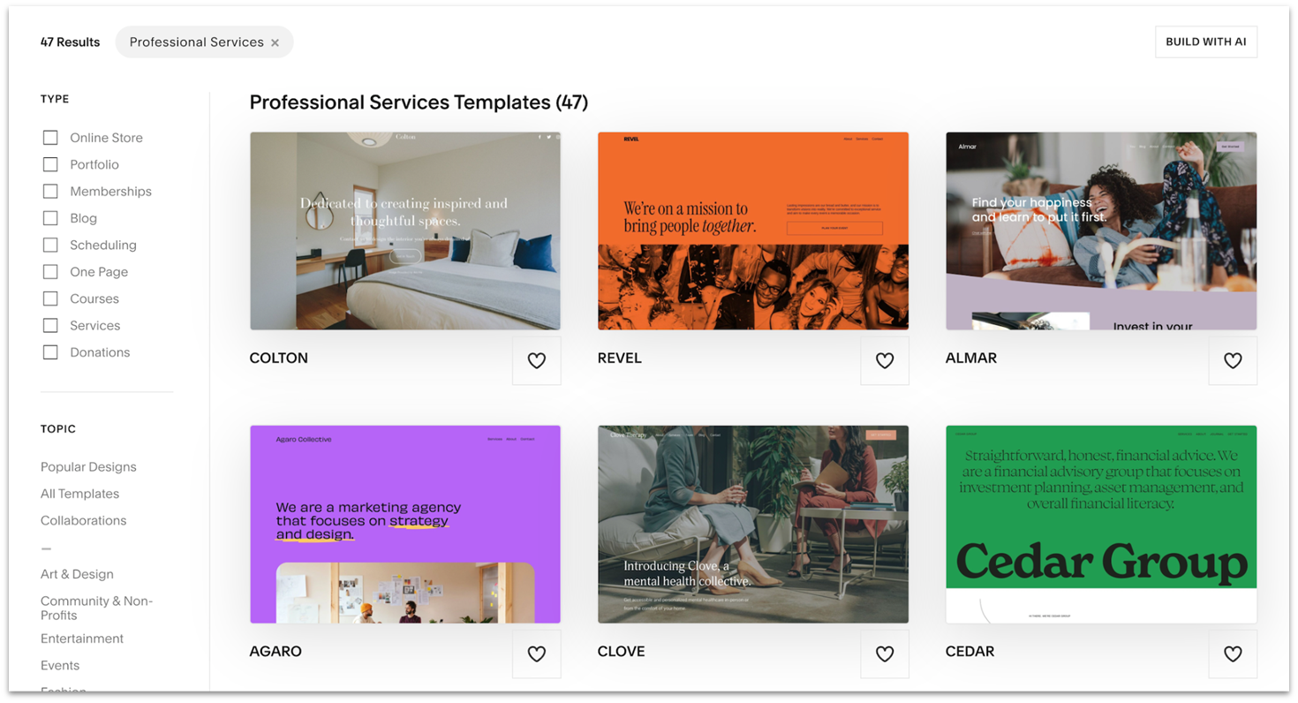Click the BUILD WITH AI button

1205,42
